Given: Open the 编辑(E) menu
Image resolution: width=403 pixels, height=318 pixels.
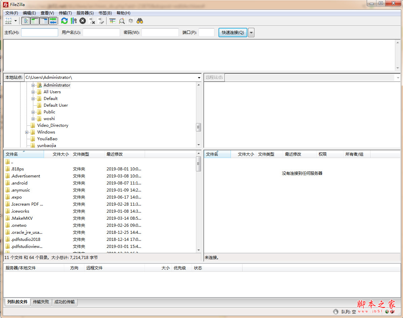Looking at the screenshot, I should (x=29, y=13).
